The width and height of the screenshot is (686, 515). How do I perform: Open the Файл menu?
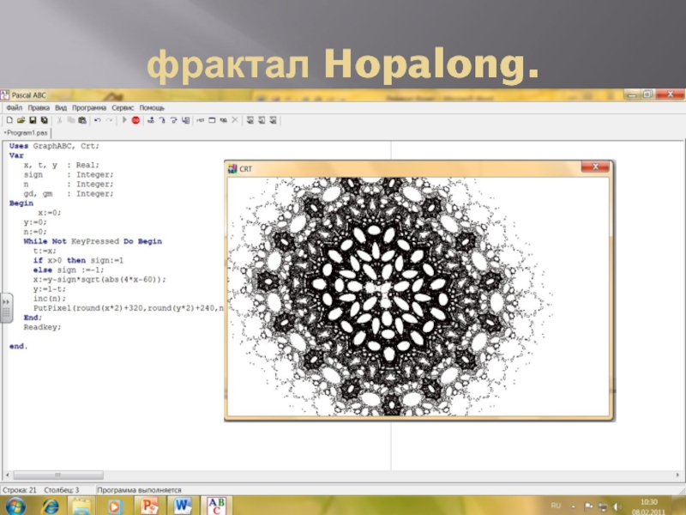[15, 108]
